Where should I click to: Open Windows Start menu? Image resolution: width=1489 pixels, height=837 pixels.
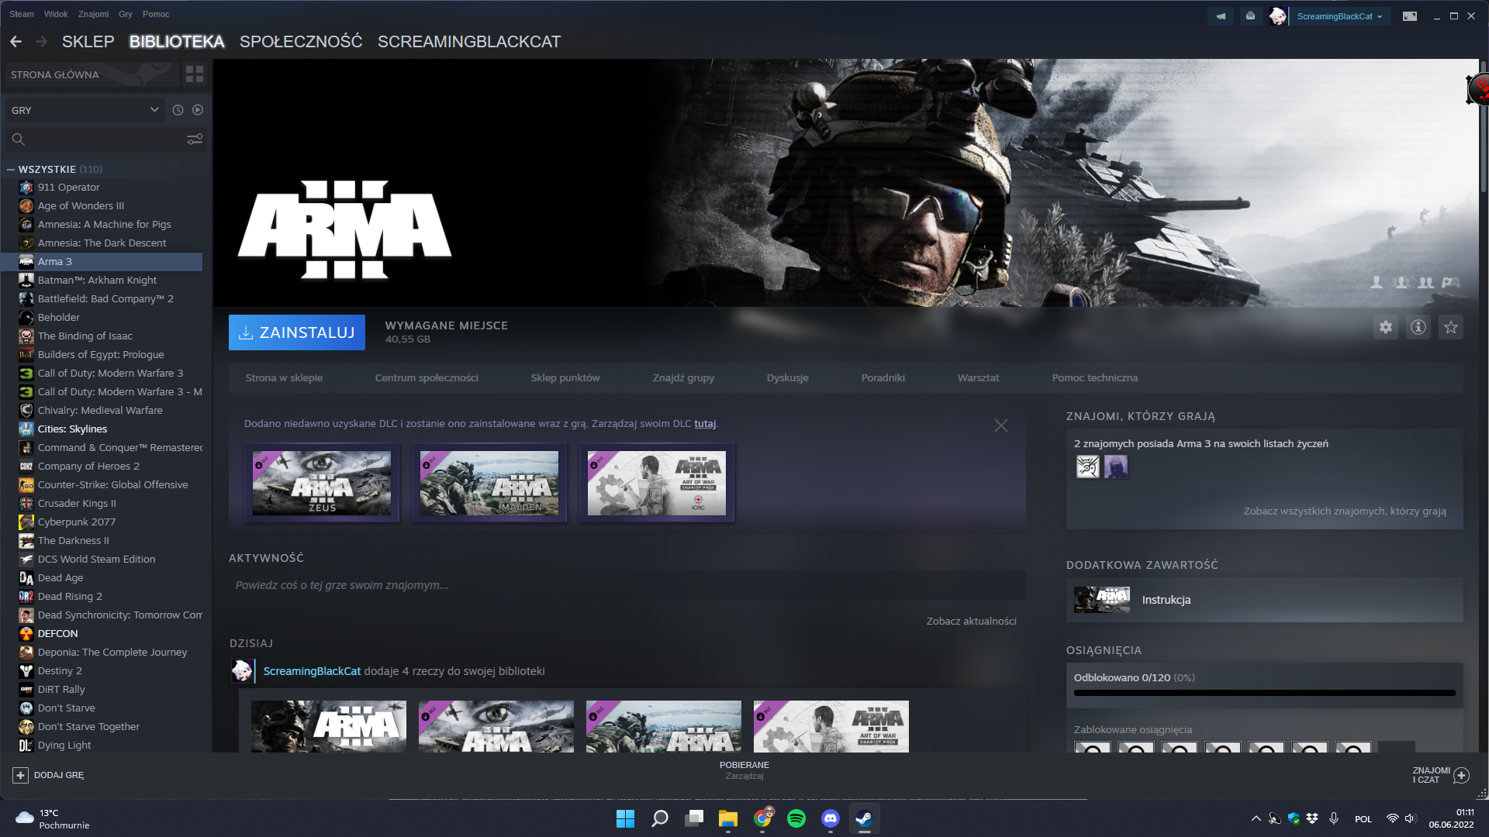point(625,818)
